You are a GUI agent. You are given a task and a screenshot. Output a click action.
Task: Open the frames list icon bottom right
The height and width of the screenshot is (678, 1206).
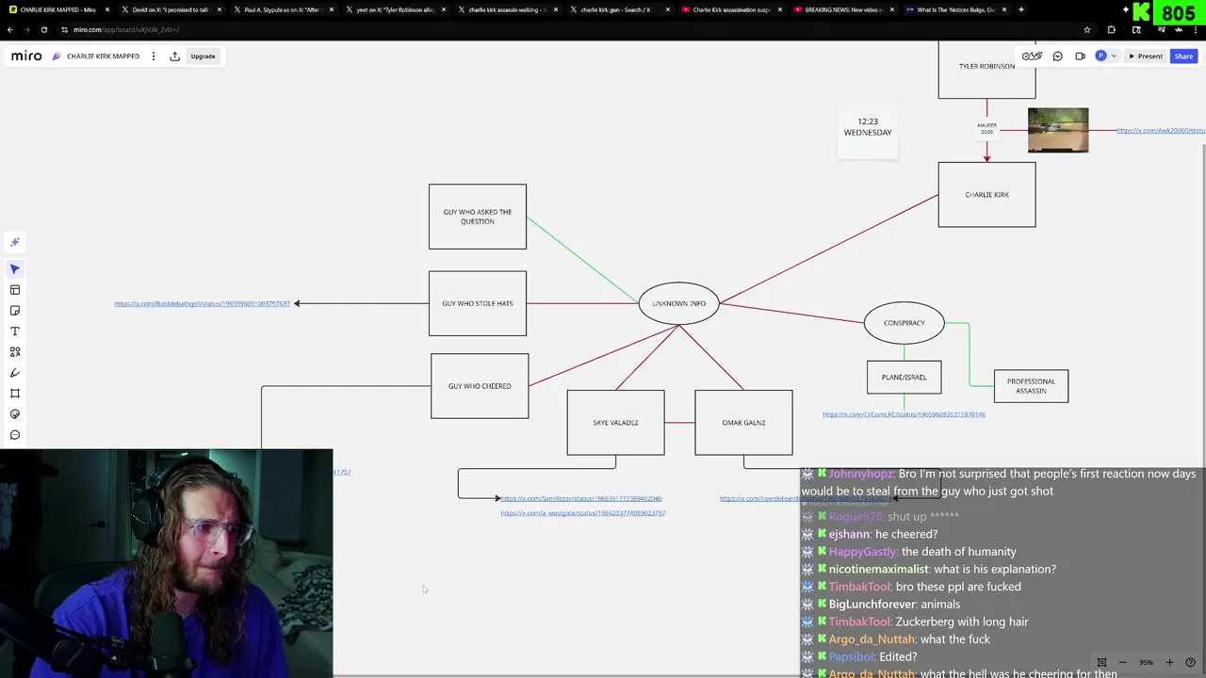coord(1101,663)
